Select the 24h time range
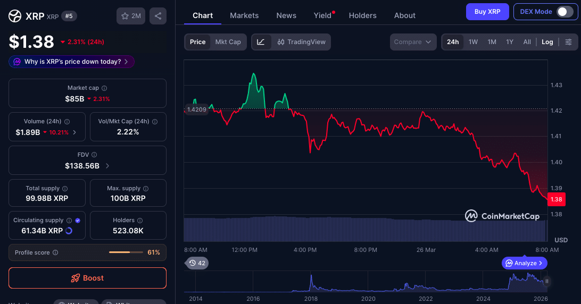 [x=452, y=42]
